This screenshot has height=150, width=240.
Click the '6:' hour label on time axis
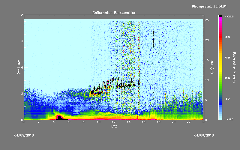(x=69, y=122)
